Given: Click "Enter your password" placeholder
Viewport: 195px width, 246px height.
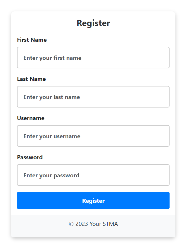Looking at the screenshot, I should [51, 175].
